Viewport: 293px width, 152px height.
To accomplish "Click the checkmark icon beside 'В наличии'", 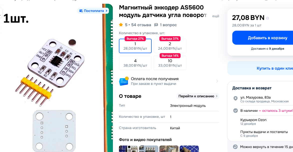I will coord(236,111).
